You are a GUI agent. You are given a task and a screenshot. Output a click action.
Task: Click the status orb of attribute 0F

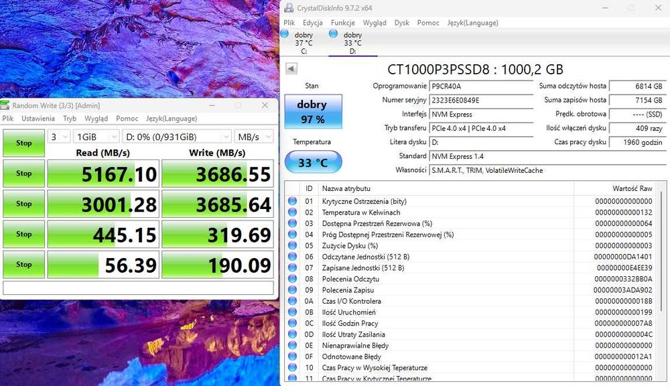[292, 357]
